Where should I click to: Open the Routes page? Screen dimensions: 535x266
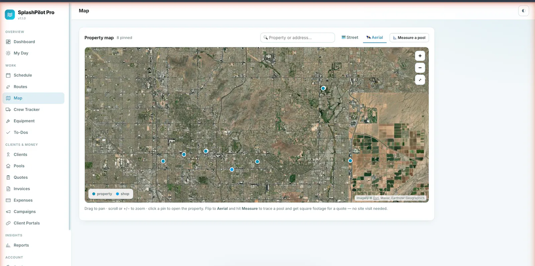pos(33,87)
